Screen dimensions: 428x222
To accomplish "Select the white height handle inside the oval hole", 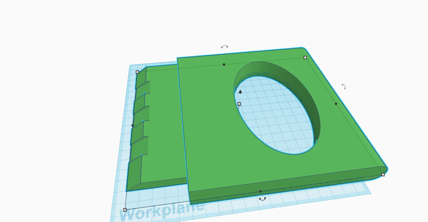I will click(x=239, y=104).
